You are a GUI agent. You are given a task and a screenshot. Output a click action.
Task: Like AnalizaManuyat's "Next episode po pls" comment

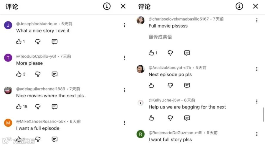coord(151,85)
